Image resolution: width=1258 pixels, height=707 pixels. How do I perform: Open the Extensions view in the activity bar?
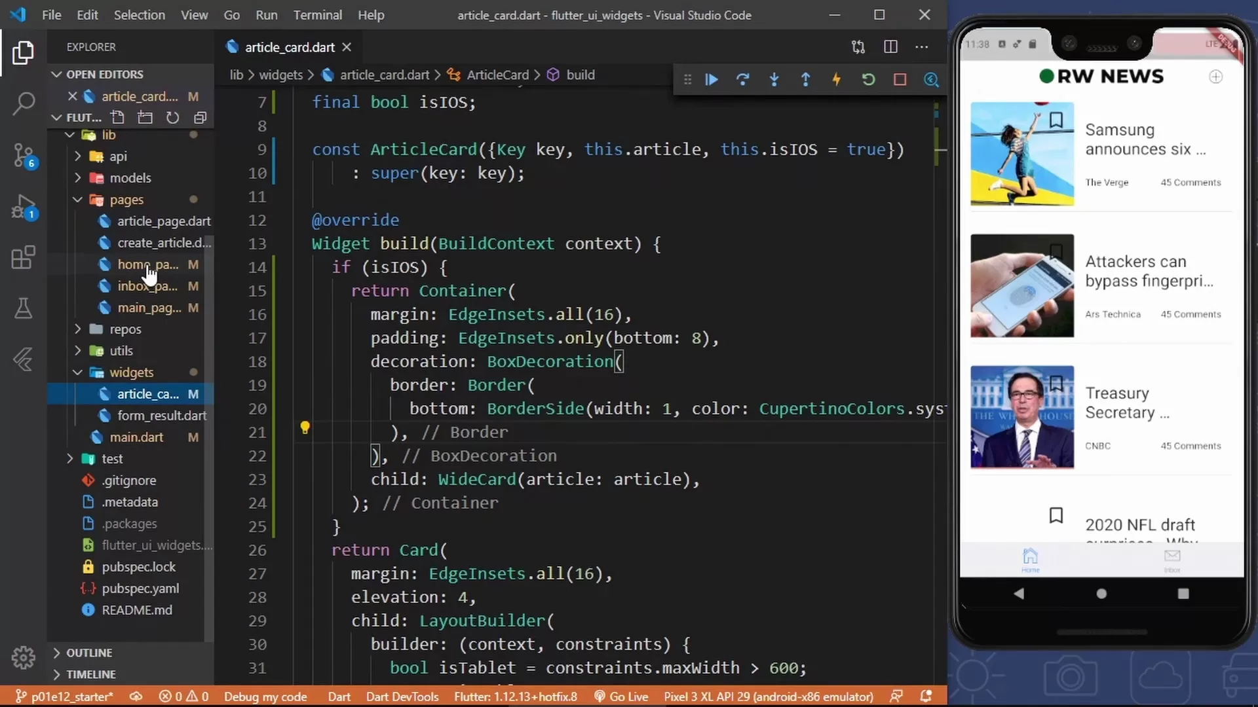pos(24,258)
